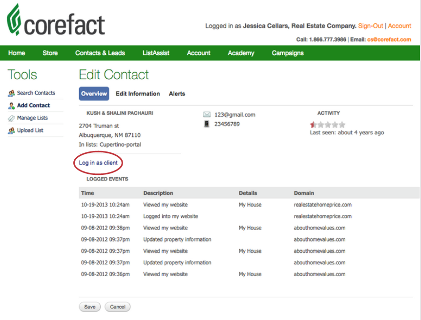Click the Sign-Out link
This screenshot has height=320, width=421.
[370, 26]
